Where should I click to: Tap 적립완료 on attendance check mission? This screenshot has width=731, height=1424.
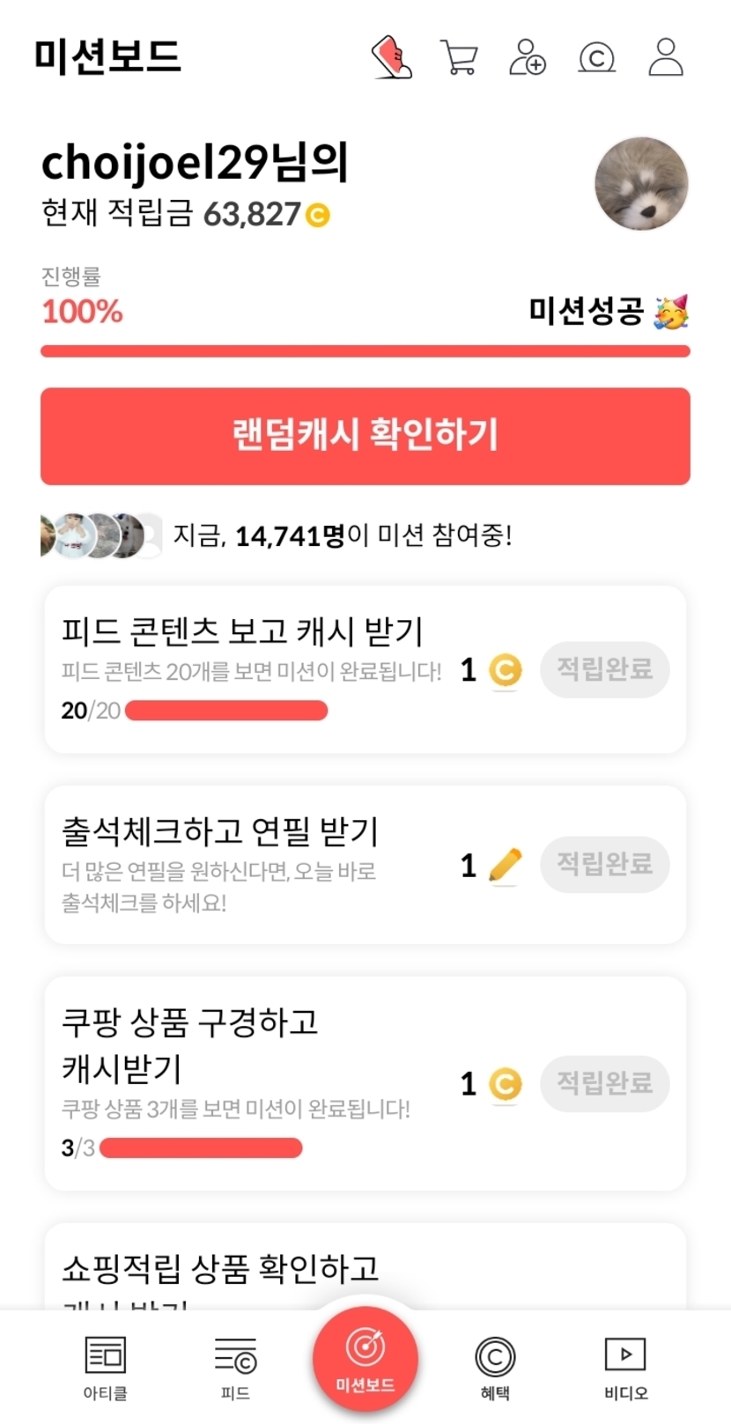[x=604, y=863]
